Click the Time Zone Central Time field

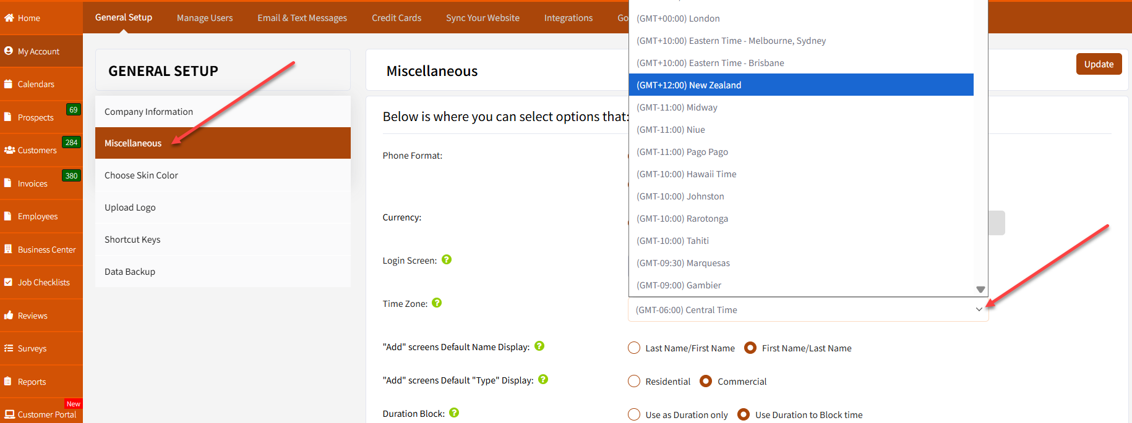(x=808, y=309)
